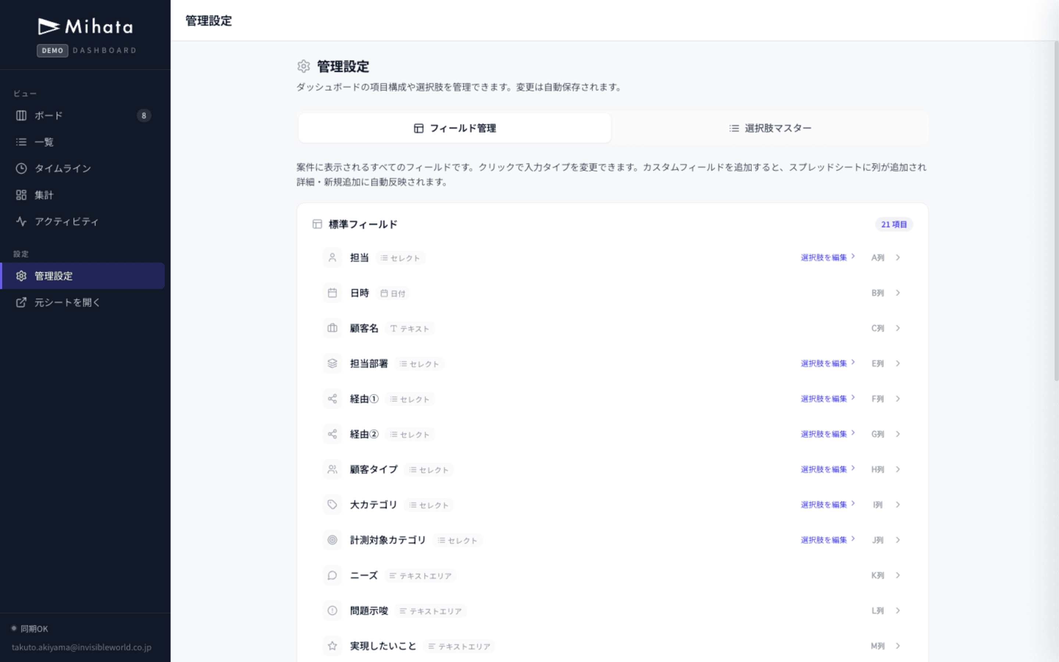1059x662 pixels.
Task: Expand the 日時 row chevron
Action: tap(898, 293)
